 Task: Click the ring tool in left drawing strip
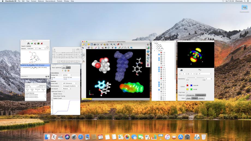coord(84,55)
